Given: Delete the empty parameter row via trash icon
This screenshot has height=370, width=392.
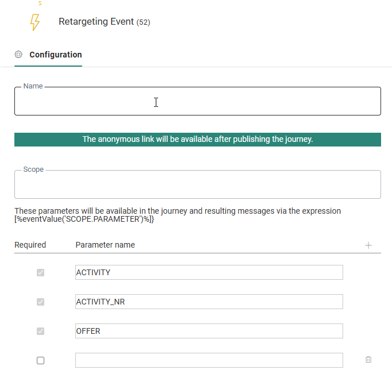Looking at the screenshot, I should tap(368, 360).
